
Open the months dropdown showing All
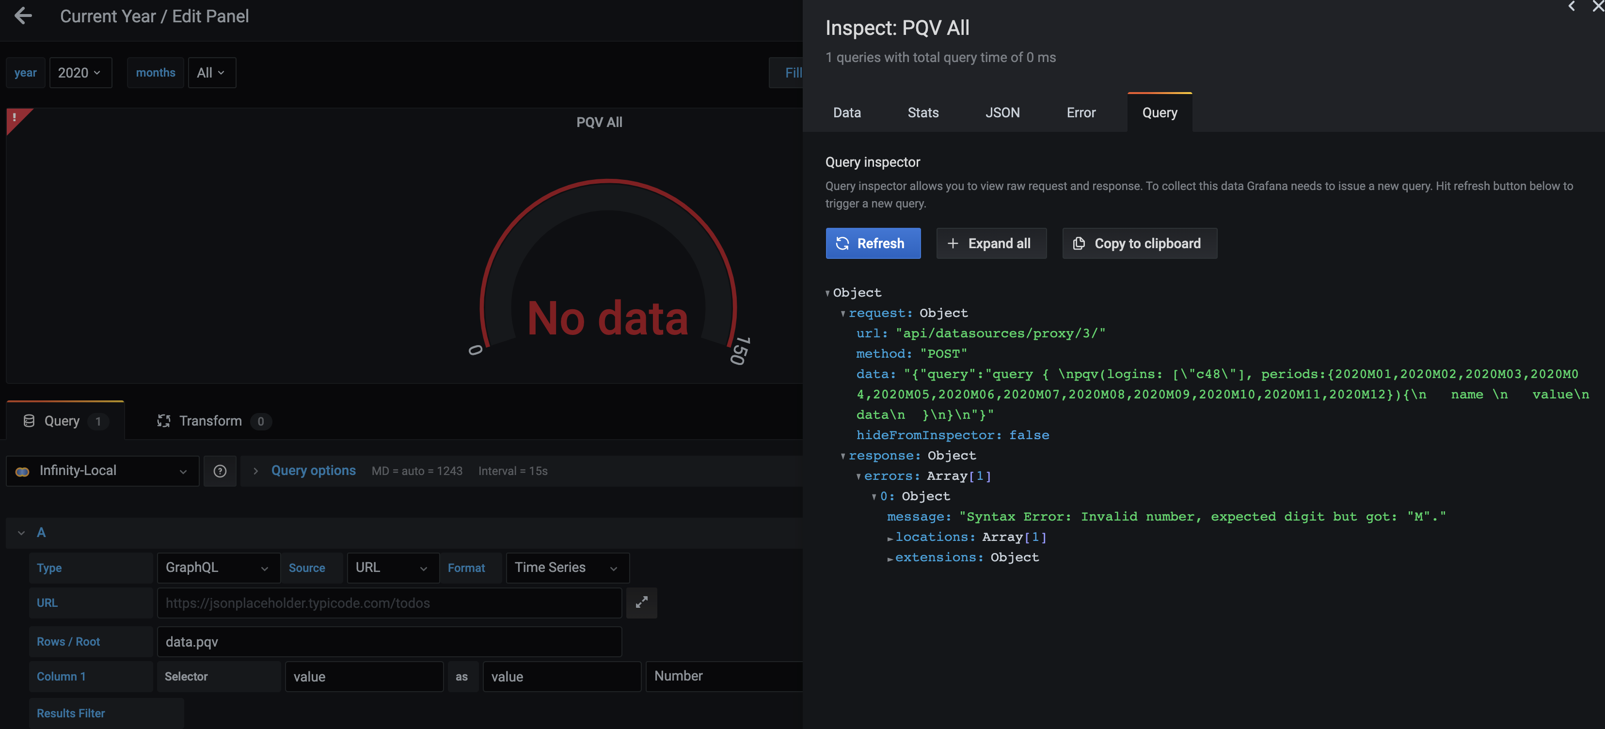[x=212, y=72]
